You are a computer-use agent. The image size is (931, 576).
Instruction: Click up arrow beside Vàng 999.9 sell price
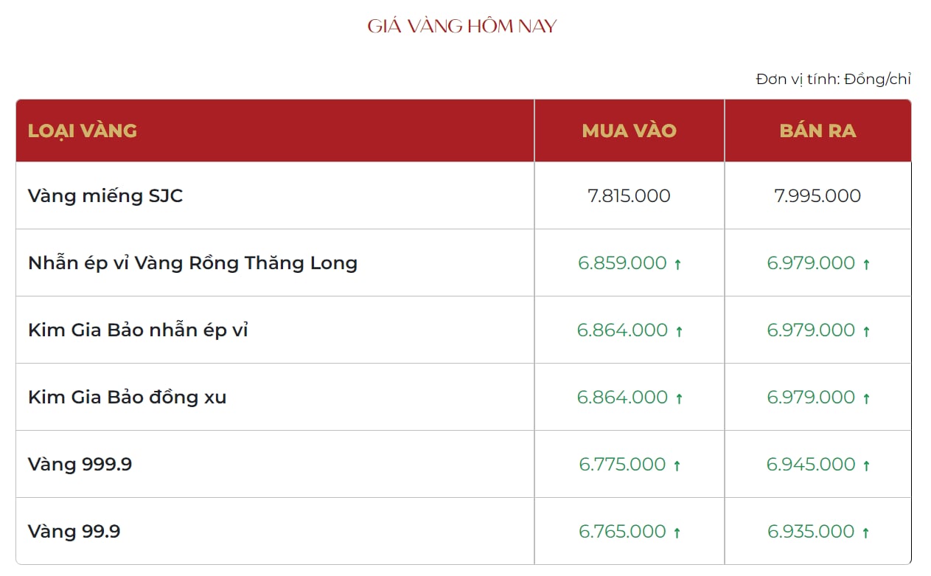click(867, 465)
